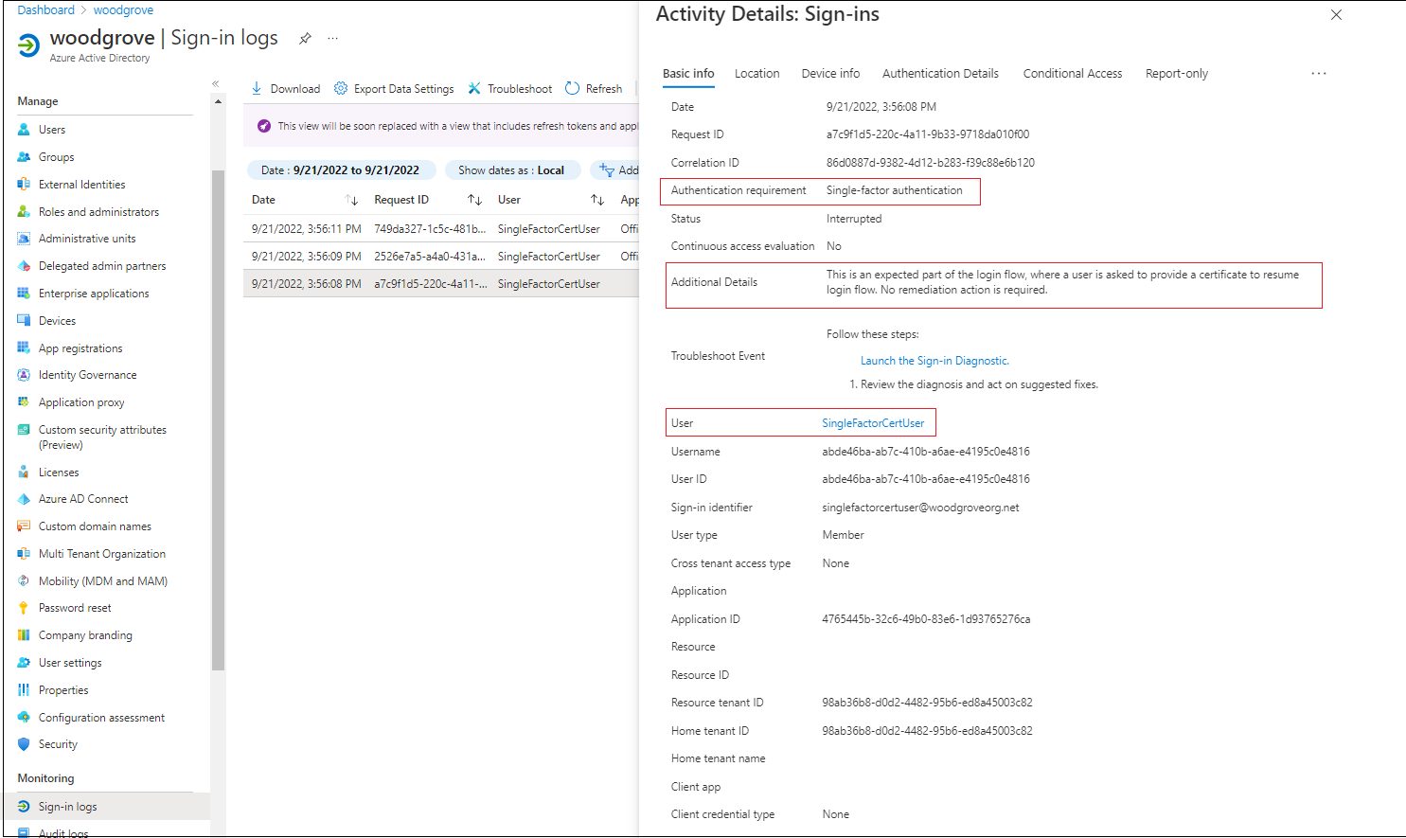
Task: Pin the Sign-in logs blade
Action: point(305,39)
